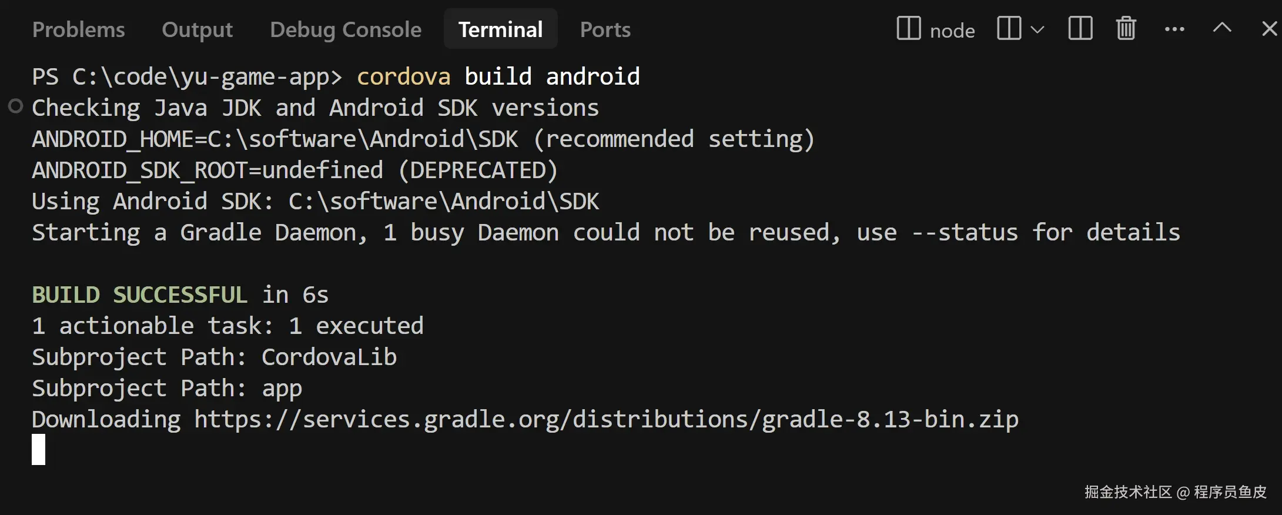Image resolution: width=1282 pixels, height=515 pixels.
Task: Open the Output tab
Action: (x=197, y=29)
